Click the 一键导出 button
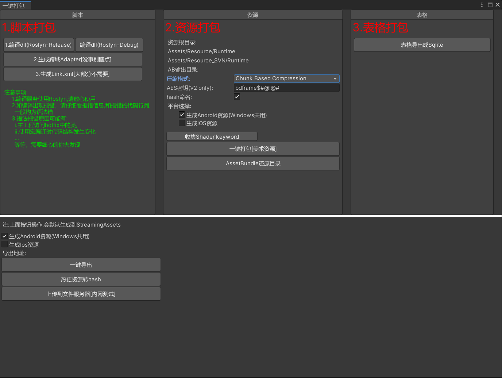Image resolution: width=502 pixels, height=378 pixels. point(81,265)
